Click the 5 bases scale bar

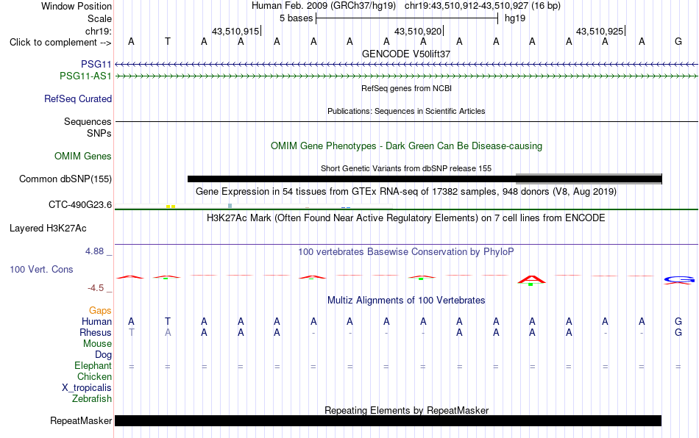(x=407, y=18)
